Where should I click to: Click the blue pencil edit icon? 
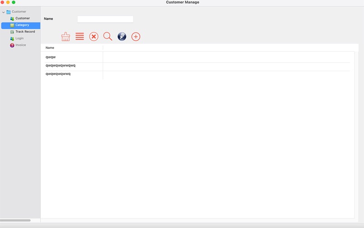[x=122, y=36]
